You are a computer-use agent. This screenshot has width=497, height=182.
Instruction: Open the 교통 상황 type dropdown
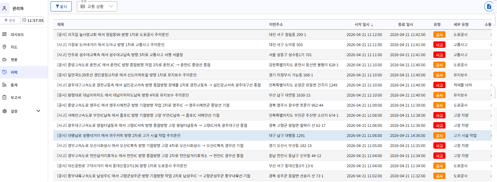pyautogui.click(x=97, y=6)
